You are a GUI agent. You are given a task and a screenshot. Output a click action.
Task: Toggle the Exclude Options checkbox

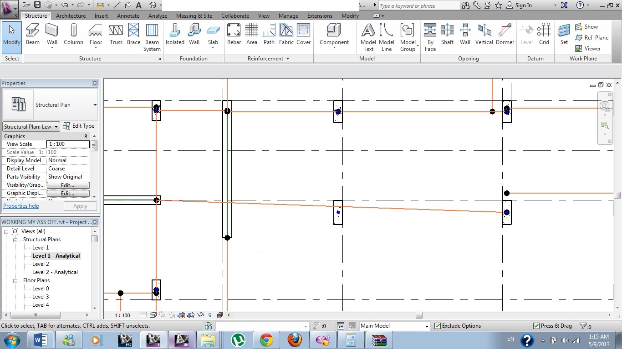[x=438, y=326]
